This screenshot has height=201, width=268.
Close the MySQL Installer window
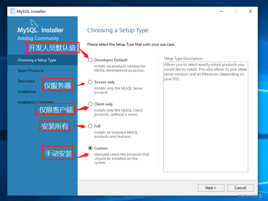pyautogui.click(x=250, y=11)
